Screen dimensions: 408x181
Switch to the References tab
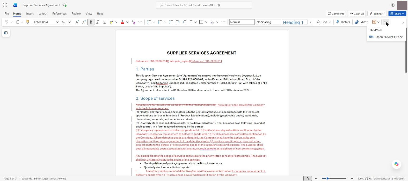59,13
